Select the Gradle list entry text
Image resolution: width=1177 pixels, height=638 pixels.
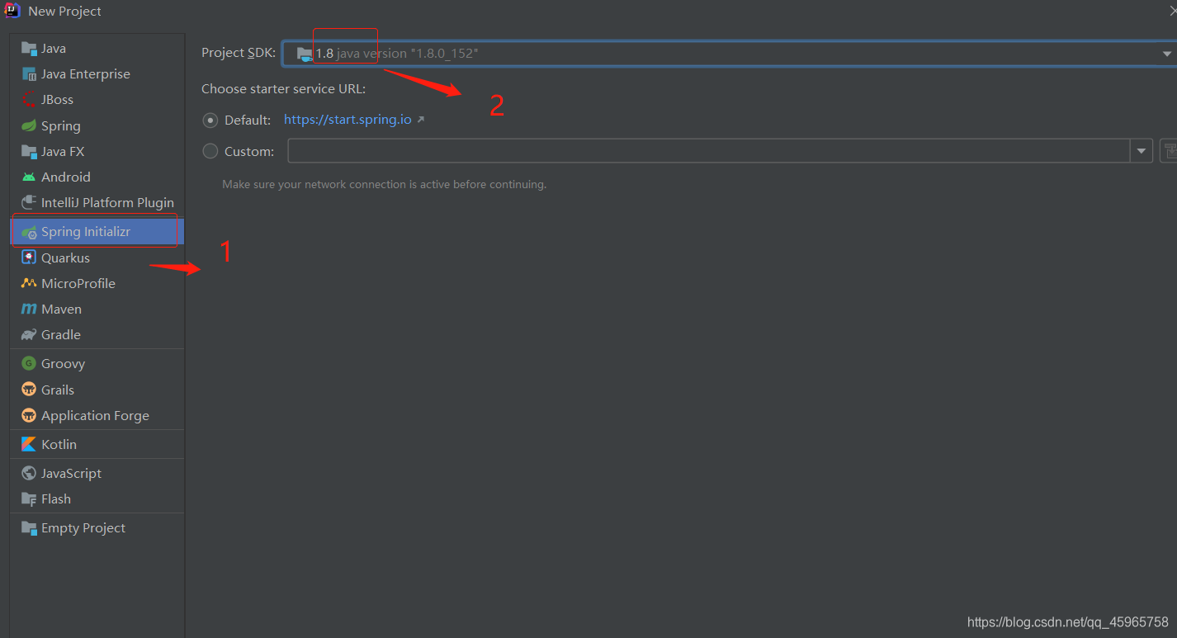[61, 335]
